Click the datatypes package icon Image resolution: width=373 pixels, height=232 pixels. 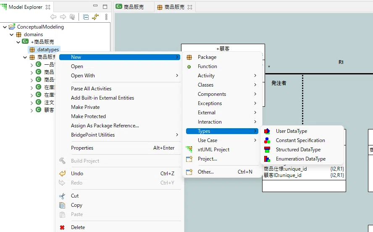[x=32, y=50]
